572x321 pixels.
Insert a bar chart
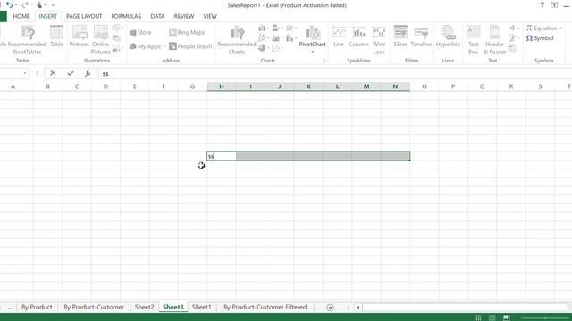(x=276, y=28)
